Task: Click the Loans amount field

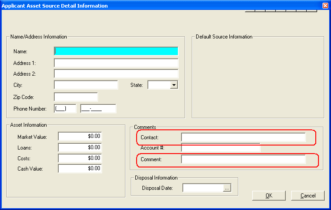Action: pos(80,147)
